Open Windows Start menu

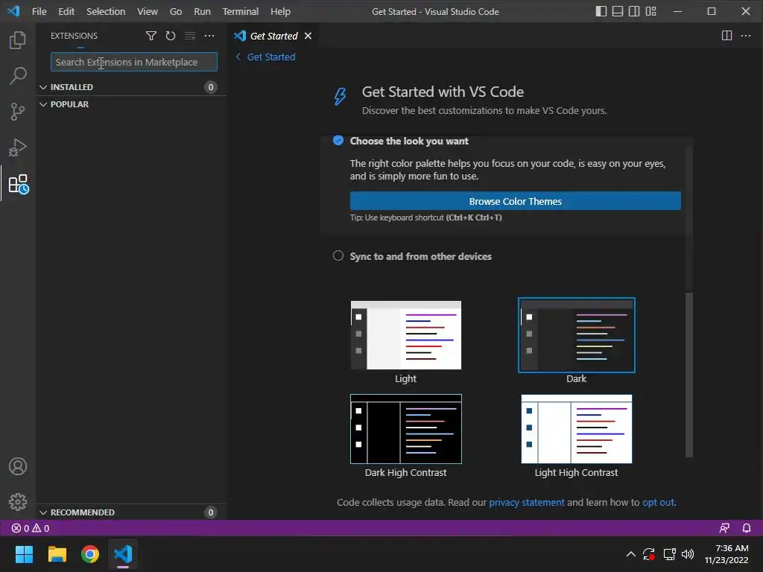pos(24,554)
